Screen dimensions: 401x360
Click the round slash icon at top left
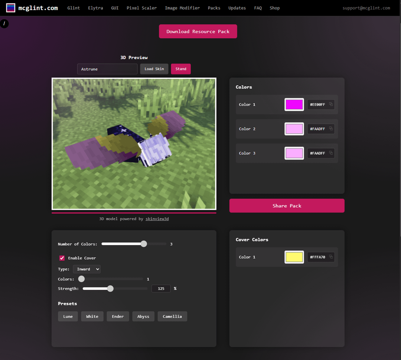pos(4,24)
